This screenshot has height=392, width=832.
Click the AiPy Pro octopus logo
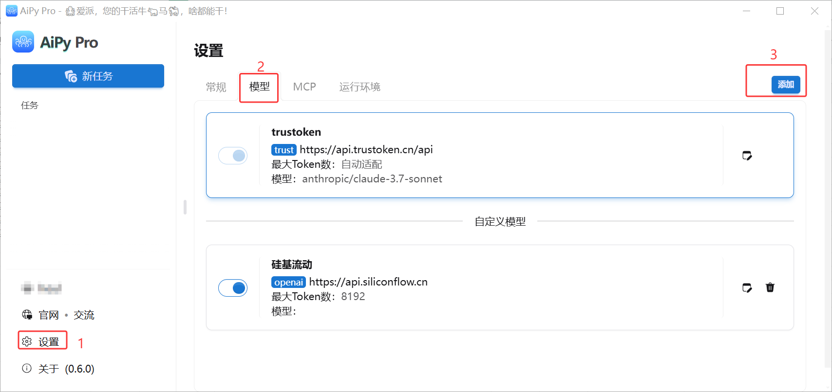coord(23,42)
